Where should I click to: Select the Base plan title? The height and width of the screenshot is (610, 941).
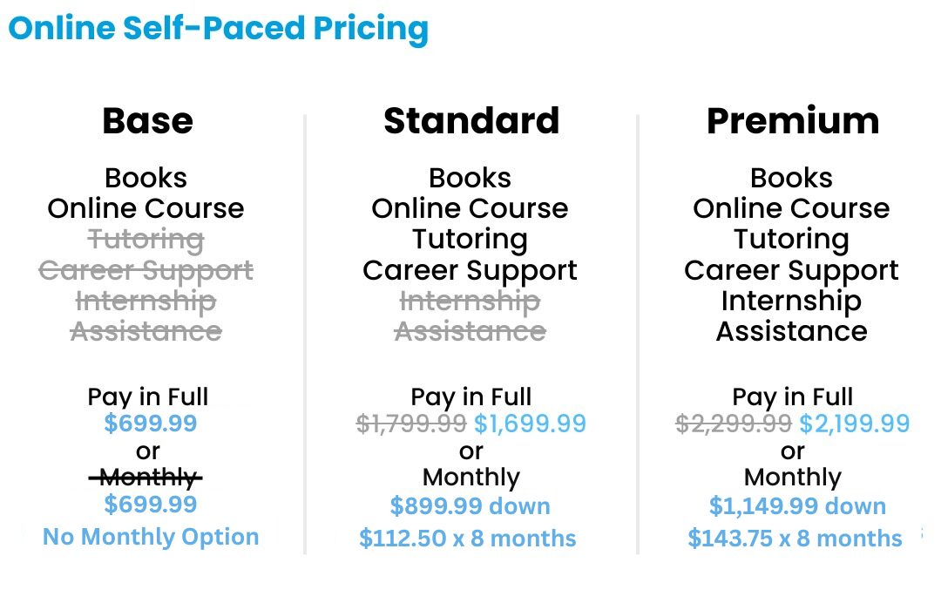(x=147, y=121)
